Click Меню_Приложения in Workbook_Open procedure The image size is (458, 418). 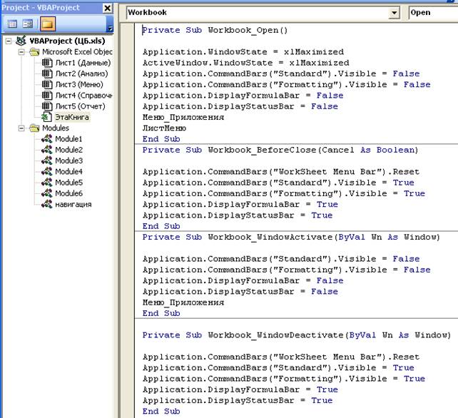tap(183, 118)
